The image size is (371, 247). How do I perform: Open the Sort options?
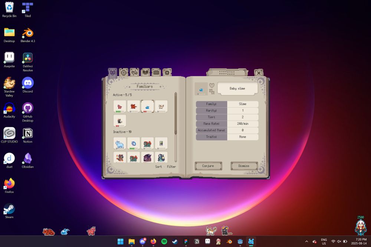[159, 167]
